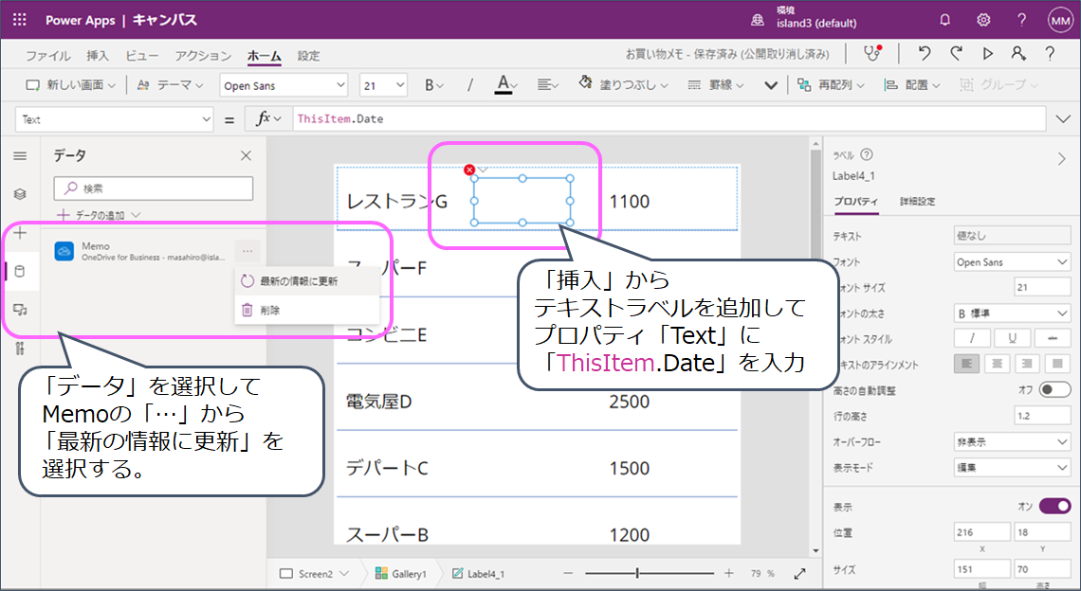Open the ビュー menu
Image resolution: width=1081 pixels, height=591 pixels.
(x=142, y=56)
